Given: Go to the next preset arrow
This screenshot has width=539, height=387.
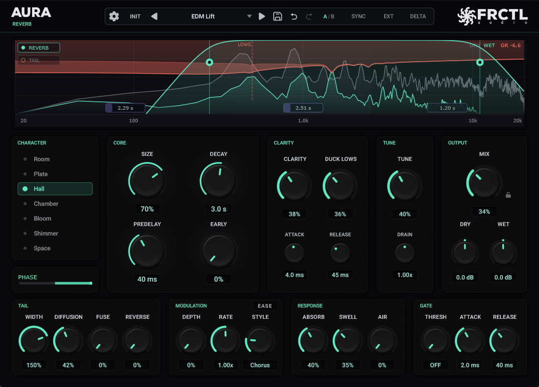Looking at the screenshot, I should (262, 16).
